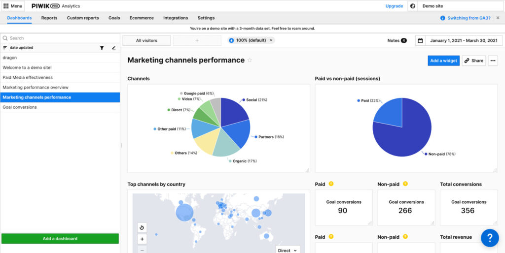Click the Upgrade link
Image resolution: width=505 pixels, height=253 pixels.
pos(394,6)
